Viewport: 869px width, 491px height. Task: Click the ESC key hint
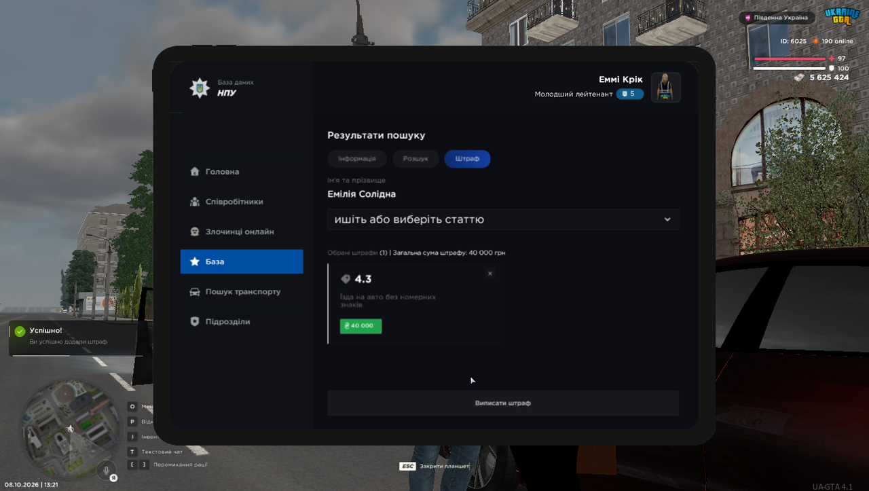(407, 467)
